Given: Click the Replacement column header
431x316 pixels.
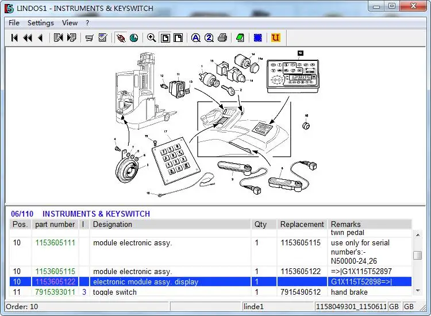Looking at the screenshot, I should click(x=302, y=224).
